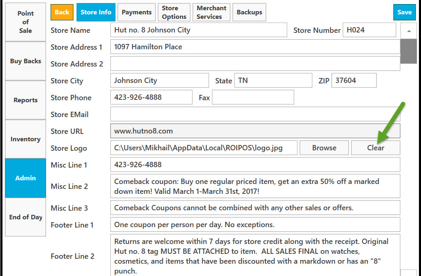Click the empty Store Address 2 field
The image size is (421, 276).
point(255,64)
